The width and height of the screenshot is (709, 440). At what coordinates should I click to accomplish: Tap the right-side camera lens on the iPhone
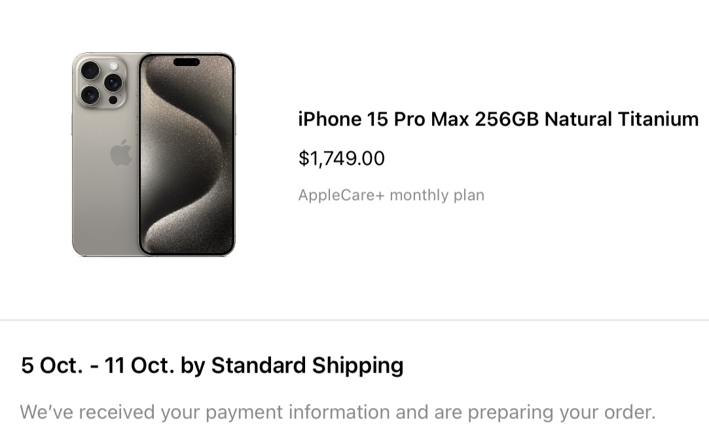[x=113, y=82]
